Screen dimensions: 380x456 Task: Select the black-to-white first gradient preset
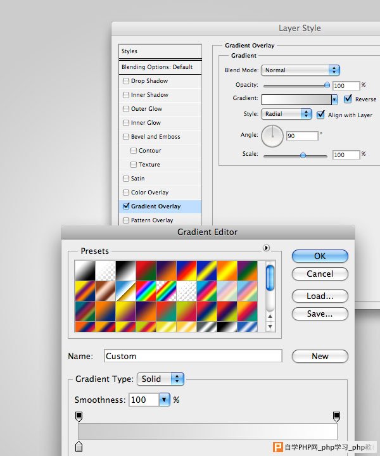tap(85, 271)
